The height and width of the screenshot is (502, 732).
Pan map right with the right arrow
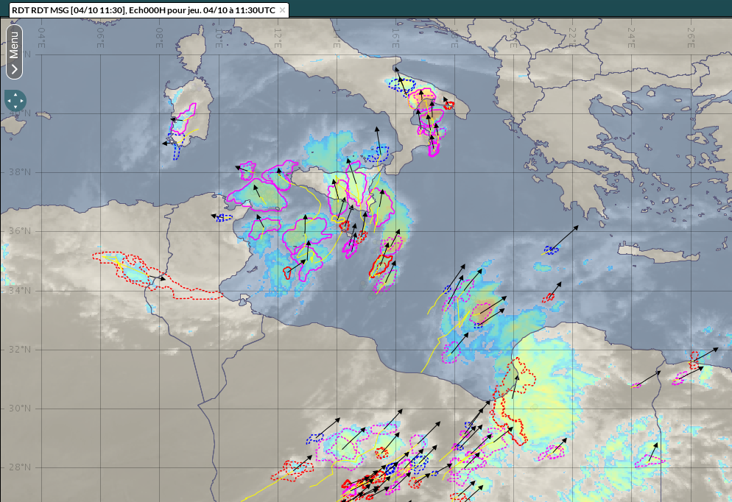coord(22,100)
